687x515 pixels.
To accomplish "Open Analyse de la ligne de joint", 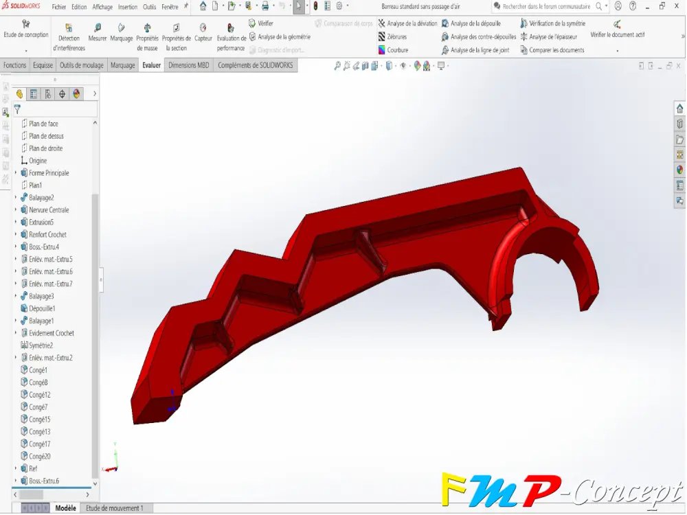I will (x=475, y=50).
